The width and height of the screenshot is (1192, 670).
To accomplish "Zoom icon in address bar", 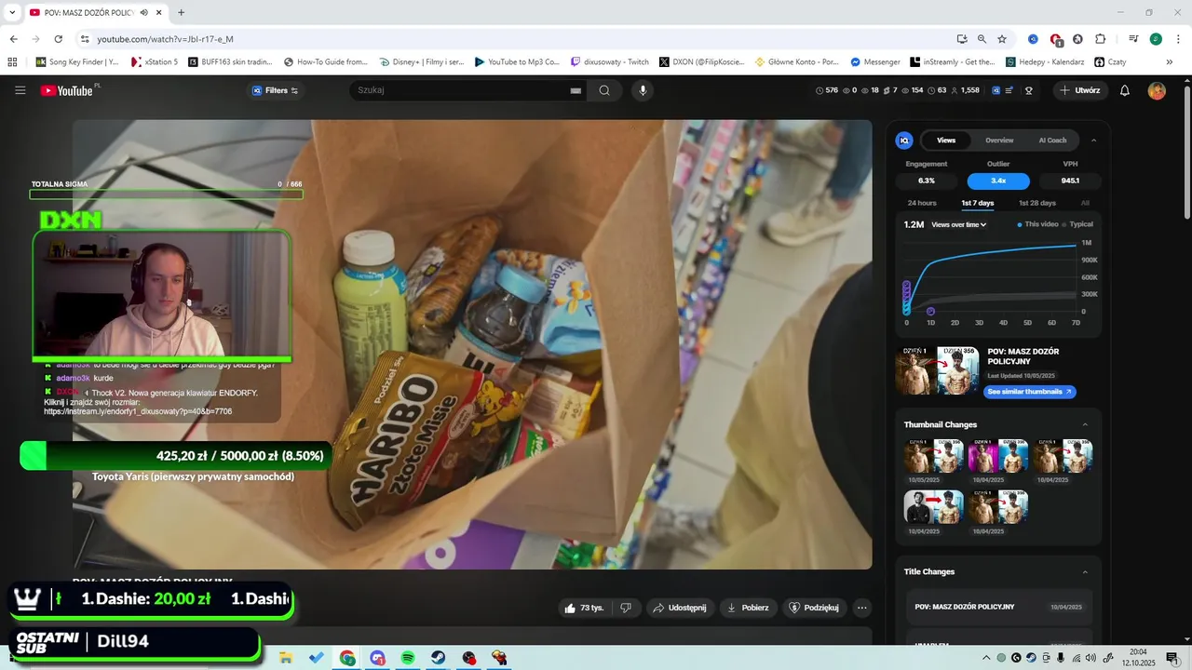I will pyautogui.click(x=982, y=39).
